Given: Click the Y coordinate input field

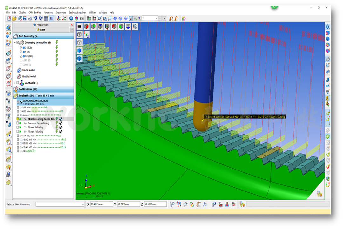Looking at the screenshot, I should click(x=128, y=204).
